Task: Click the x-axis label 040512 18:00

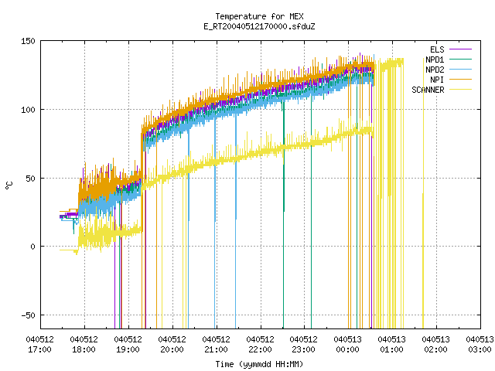Action: point(84,344)
